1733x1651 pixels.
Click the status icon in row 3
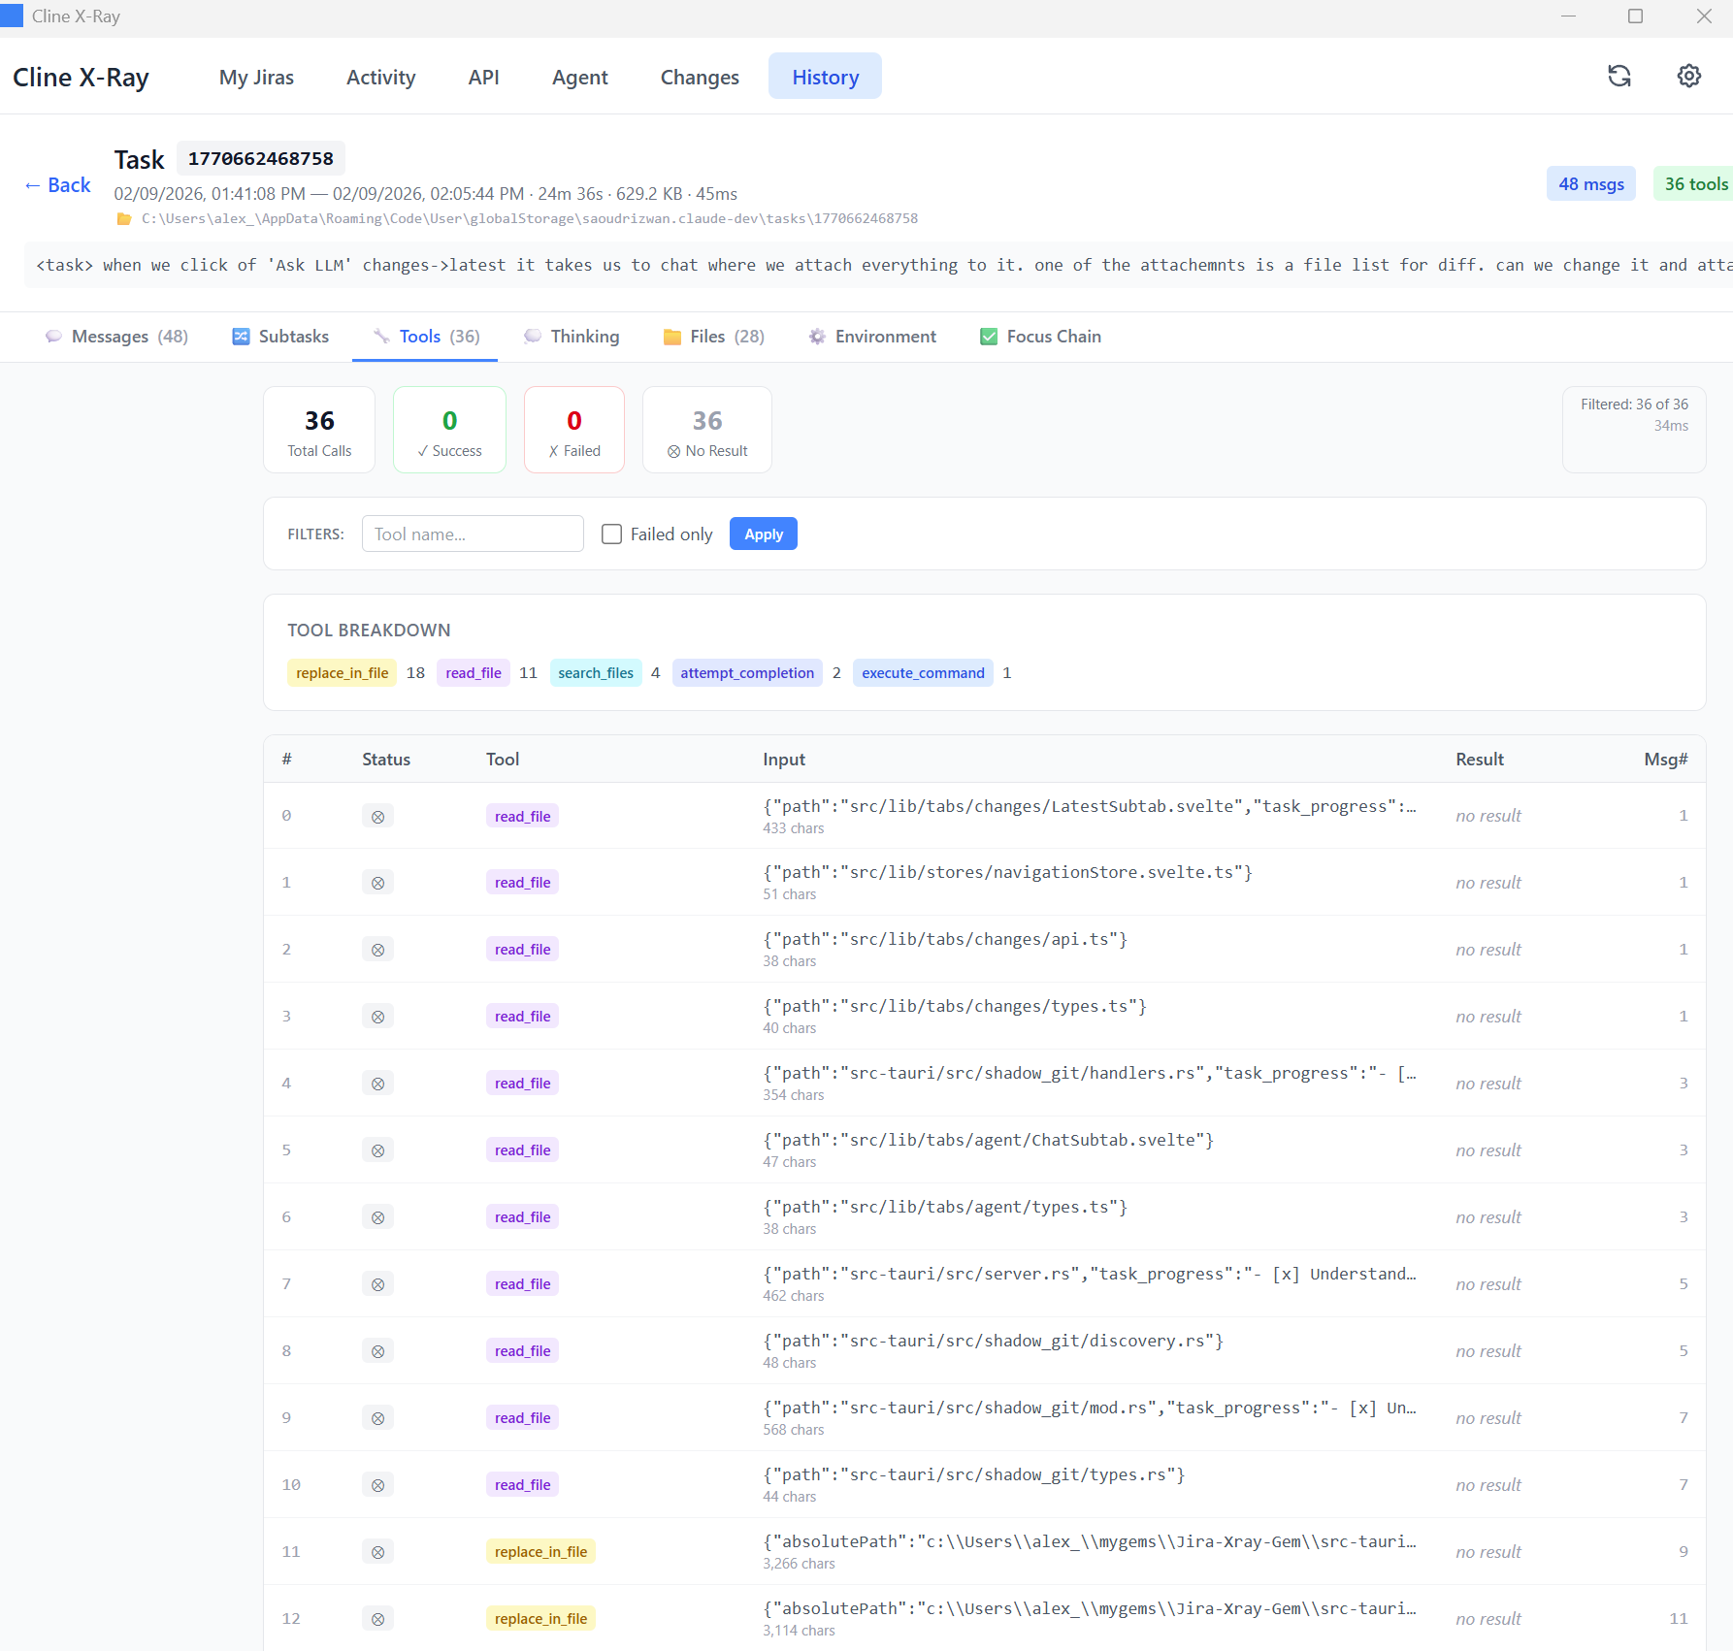377,1017
